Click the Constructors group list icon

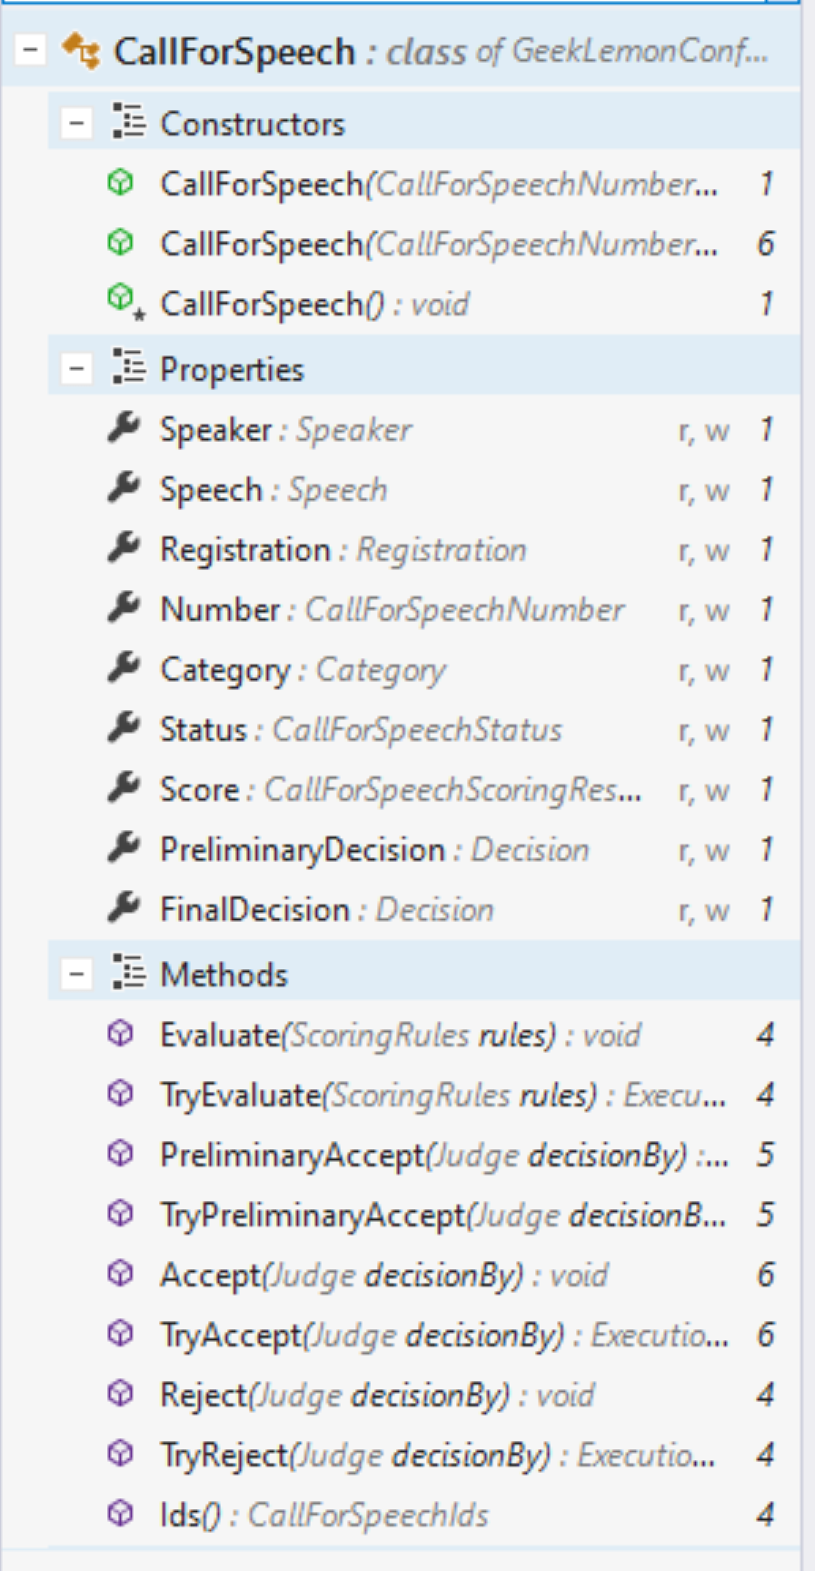pos(128,121)
